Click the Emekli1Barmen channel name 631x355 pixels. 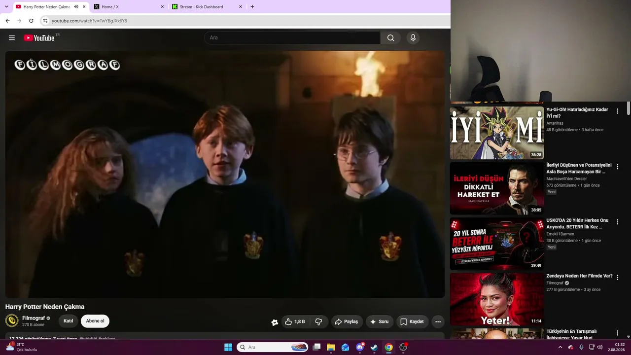click(x=560, y=234)
